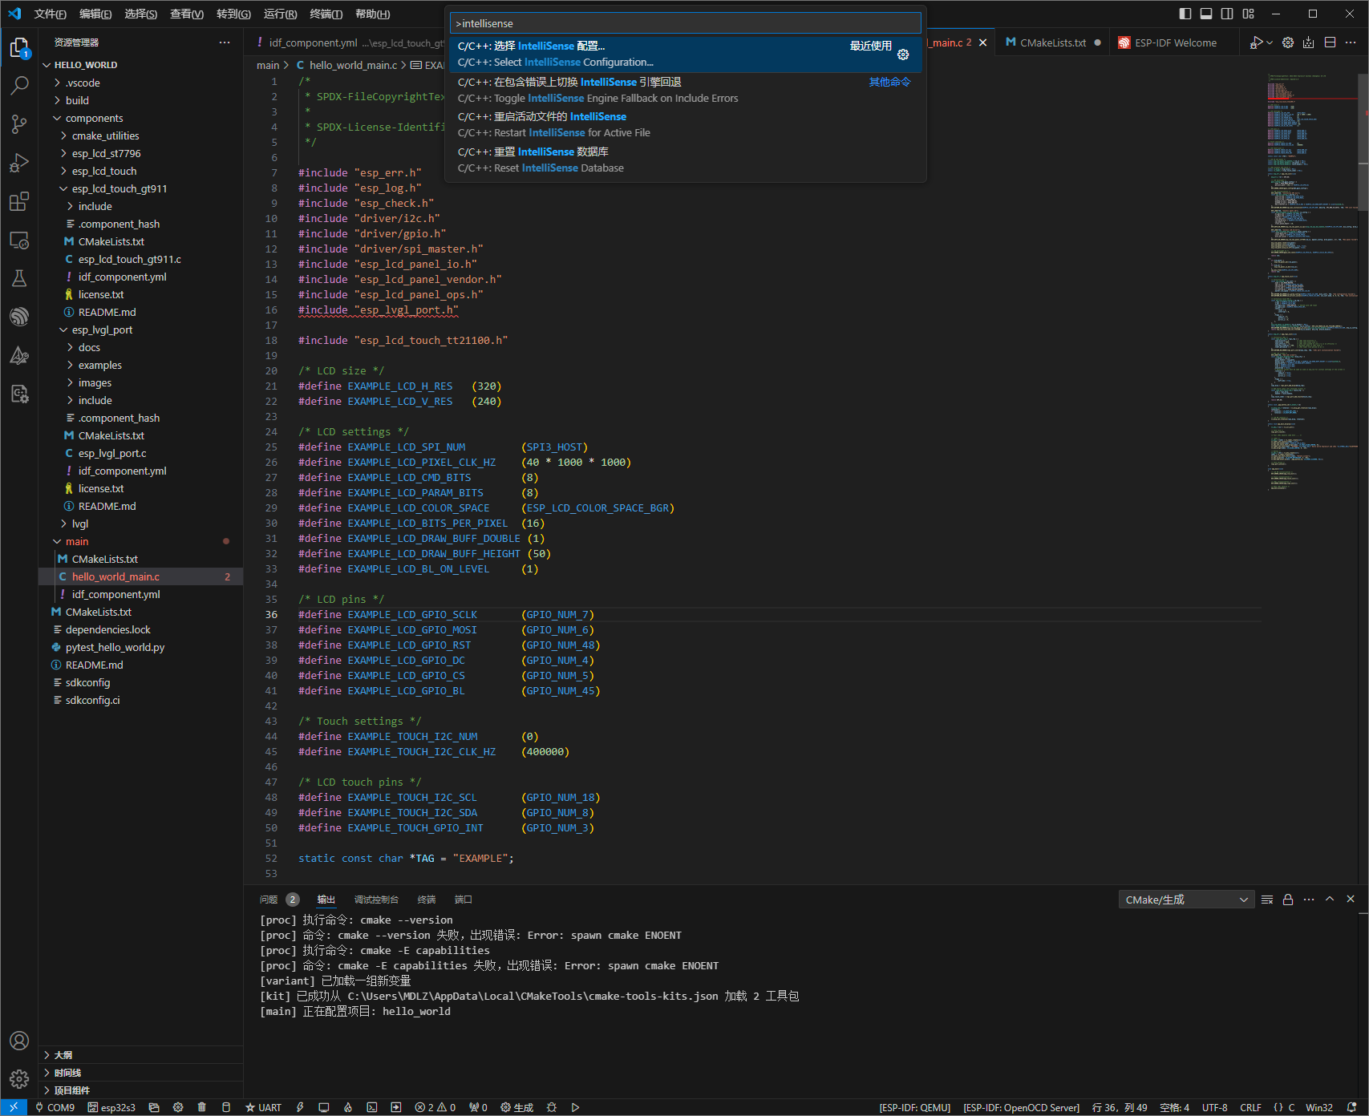Open Accounts menu in activity bar
This screenshot has width=1369, height=1116.
coord(19,1041)
